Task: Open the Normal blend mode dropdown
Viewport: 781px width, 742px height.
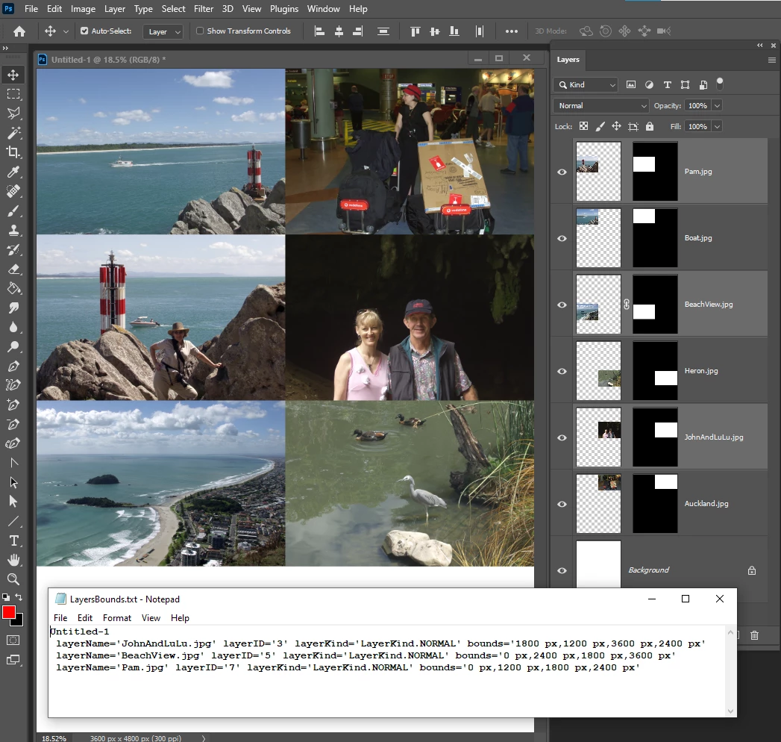Action: (601, 106)
